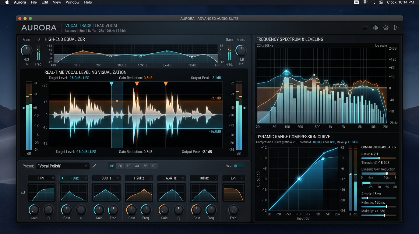Open the hamburger list menu icon
Viewport: 419px width, 234px height.
(x=365, y=28)
